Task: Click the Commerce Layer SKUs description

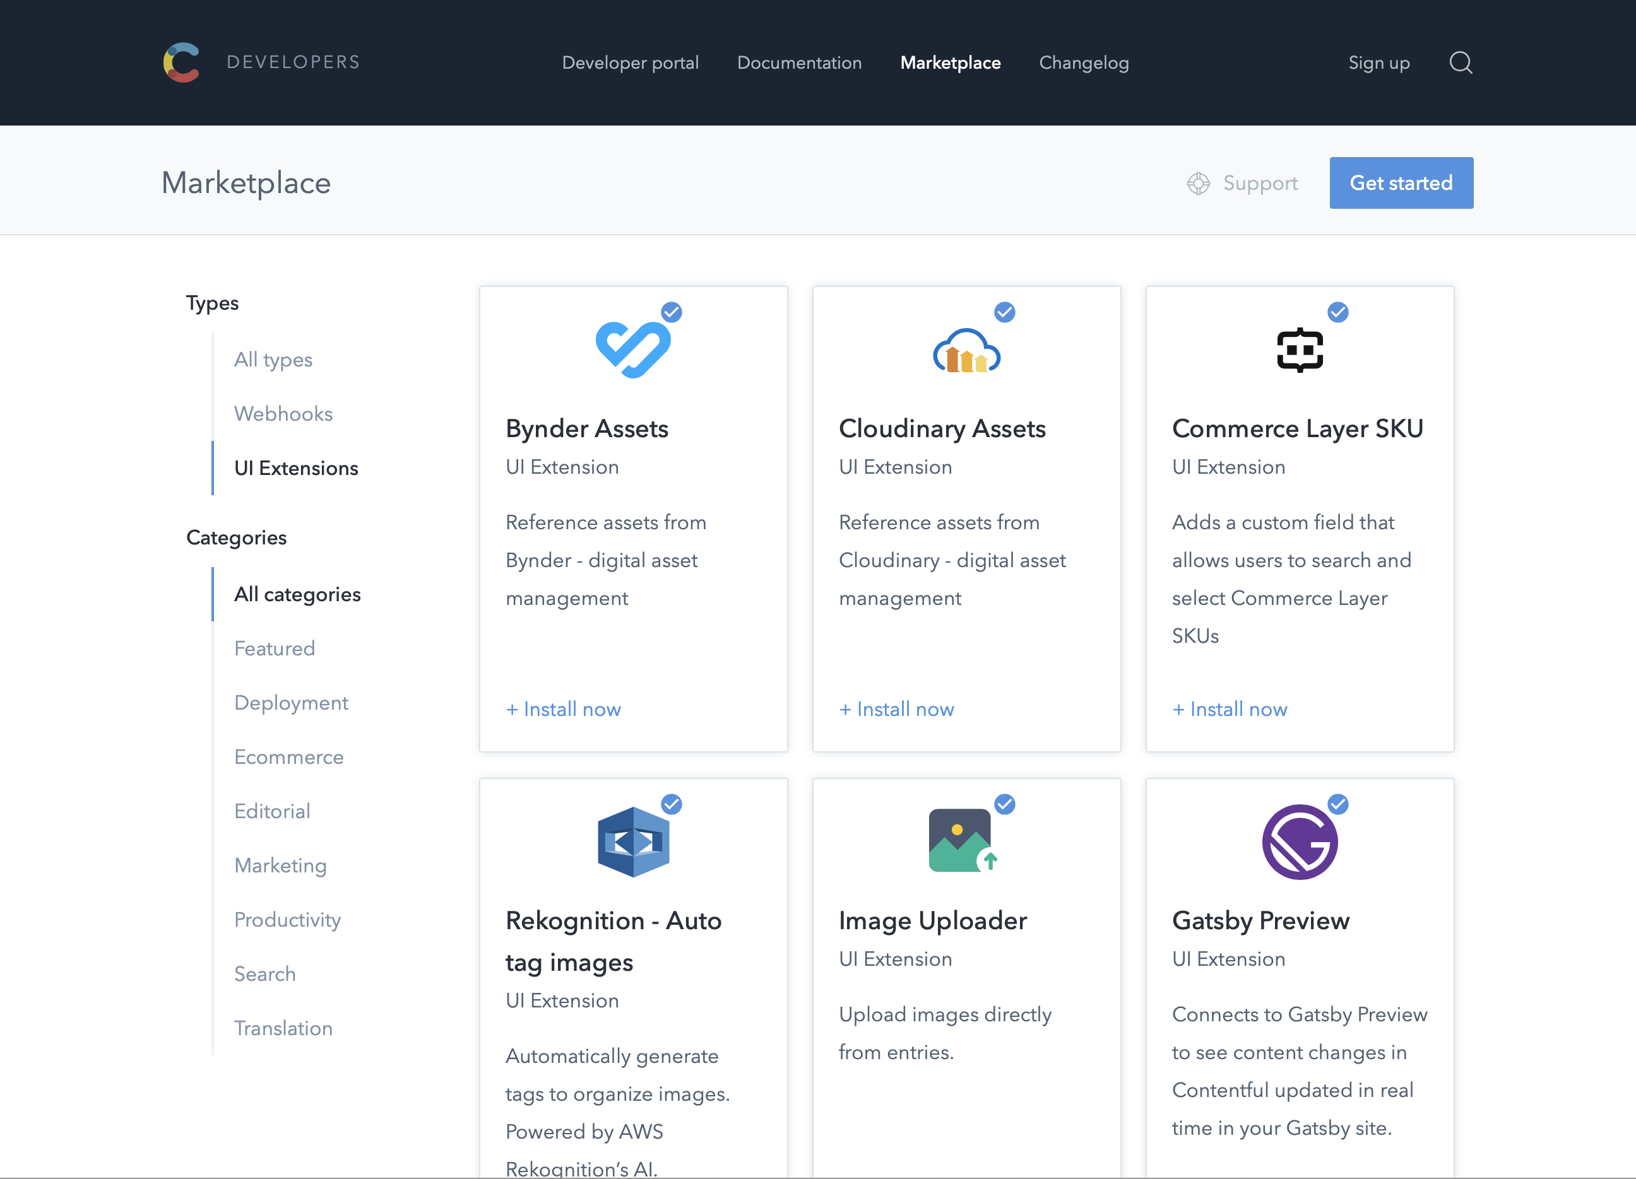Action: [1291, 579]
